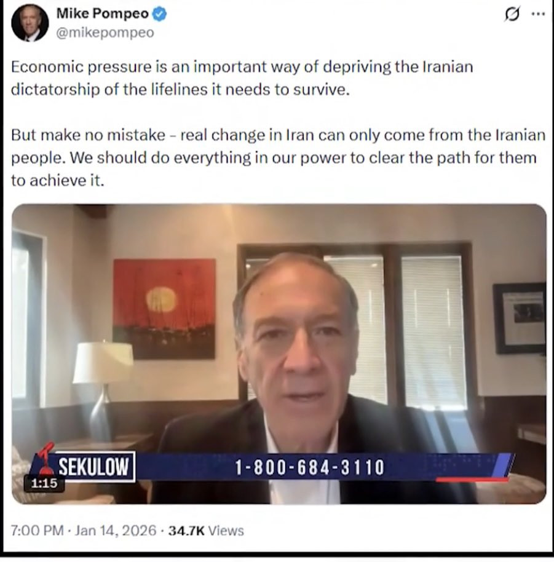Click the red sunset painting in the video
554x562 pixels.
click(164, 309)
